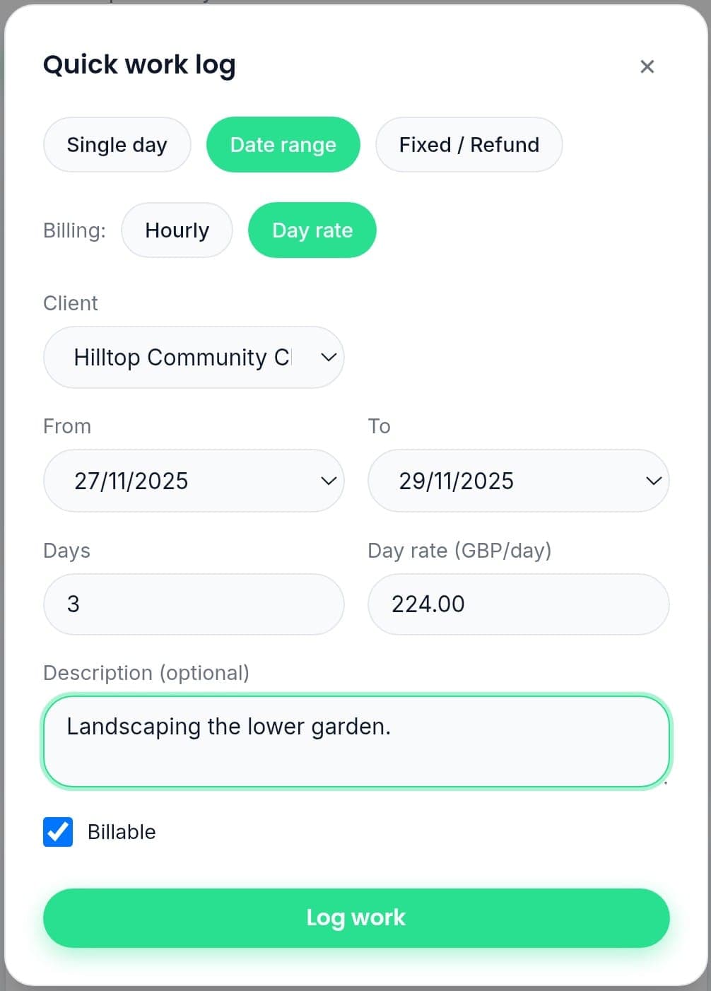Expand the From date picker
Screen dimensions: 711x991
pos(194,481)
